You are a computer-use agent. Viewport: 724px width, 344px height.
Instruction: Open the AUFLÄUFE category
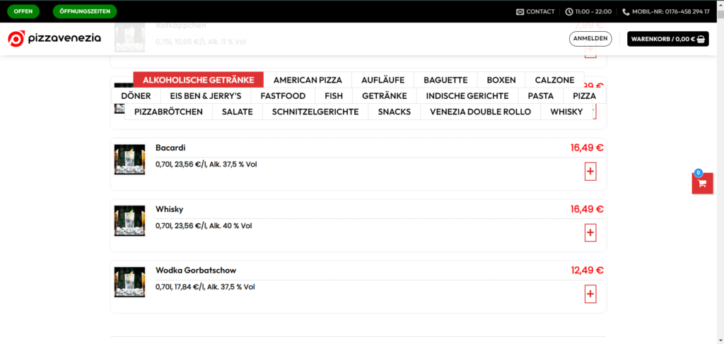pos(383,80)
